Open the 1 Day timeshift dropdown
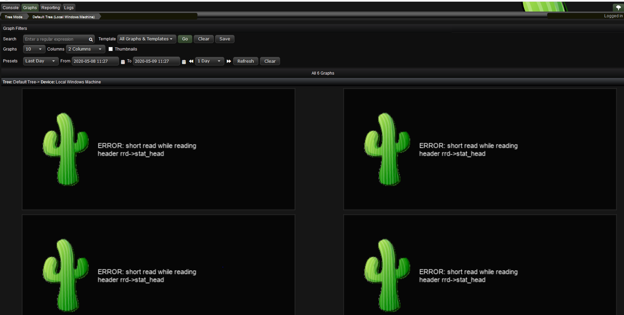Screen dimensions: 624x315 click(209, 61)
